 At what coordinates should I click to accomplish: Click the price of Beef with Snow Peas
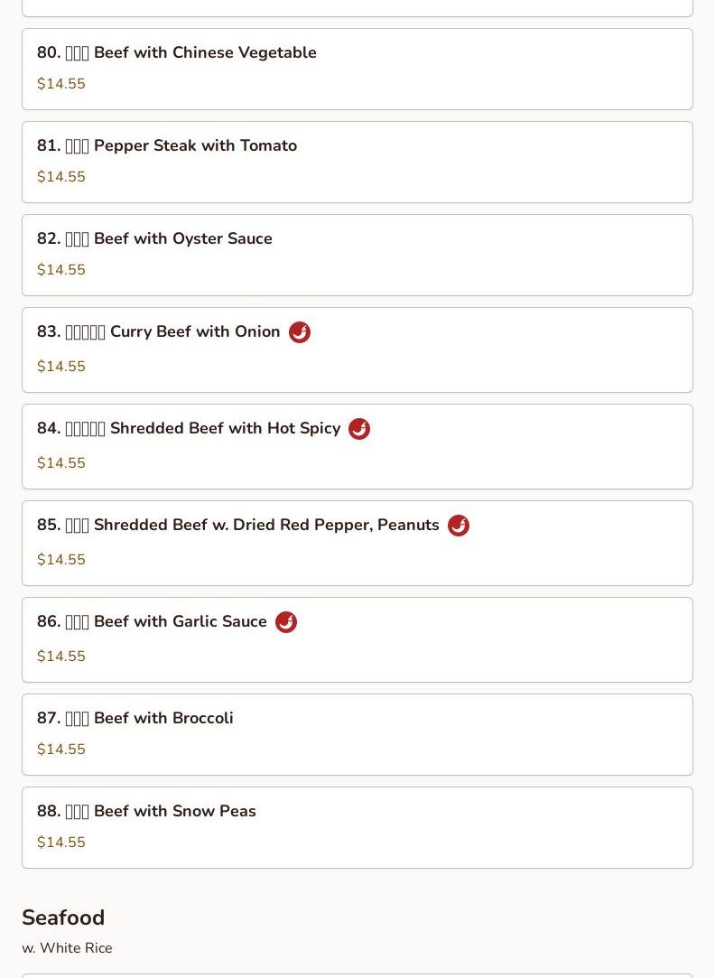click(x=61, y=842)
